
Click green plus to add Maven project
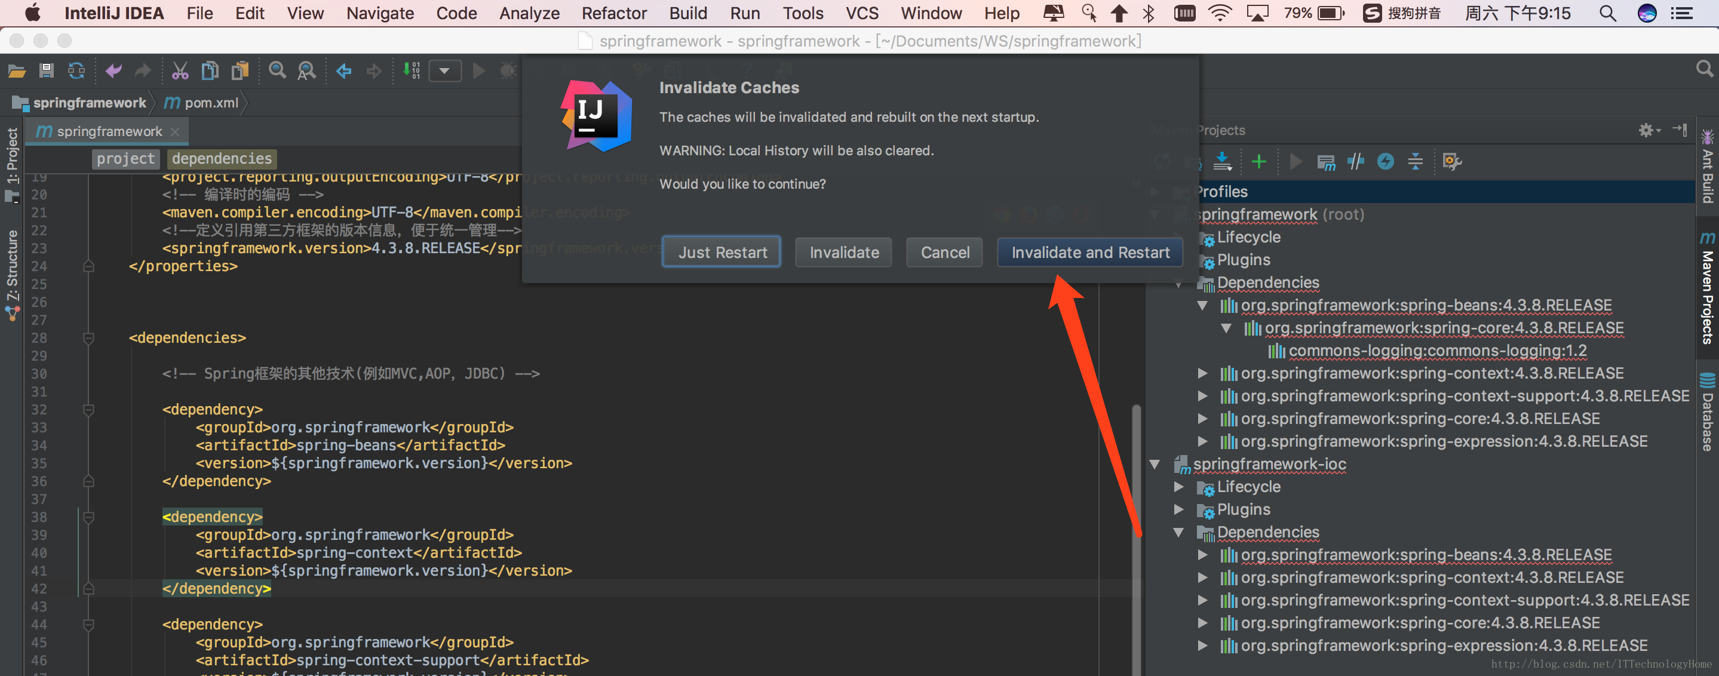point(1259,161)
